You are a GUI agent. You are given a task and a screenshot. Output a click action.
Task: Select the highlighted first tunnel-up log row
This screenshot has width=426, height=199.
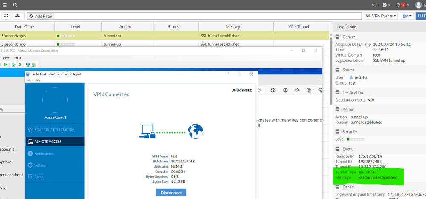click(164, 36)
